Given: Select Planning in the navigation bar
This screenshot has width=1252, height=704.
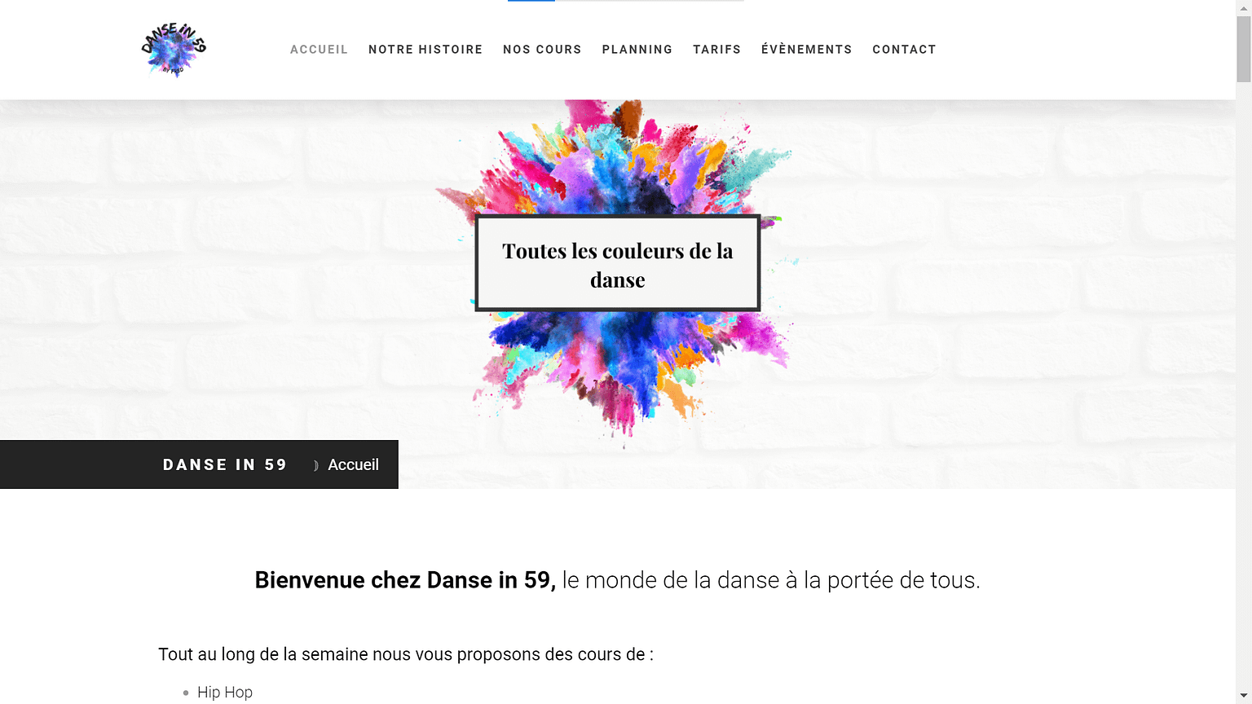Looking at the screenshot, I should [637, 50].
